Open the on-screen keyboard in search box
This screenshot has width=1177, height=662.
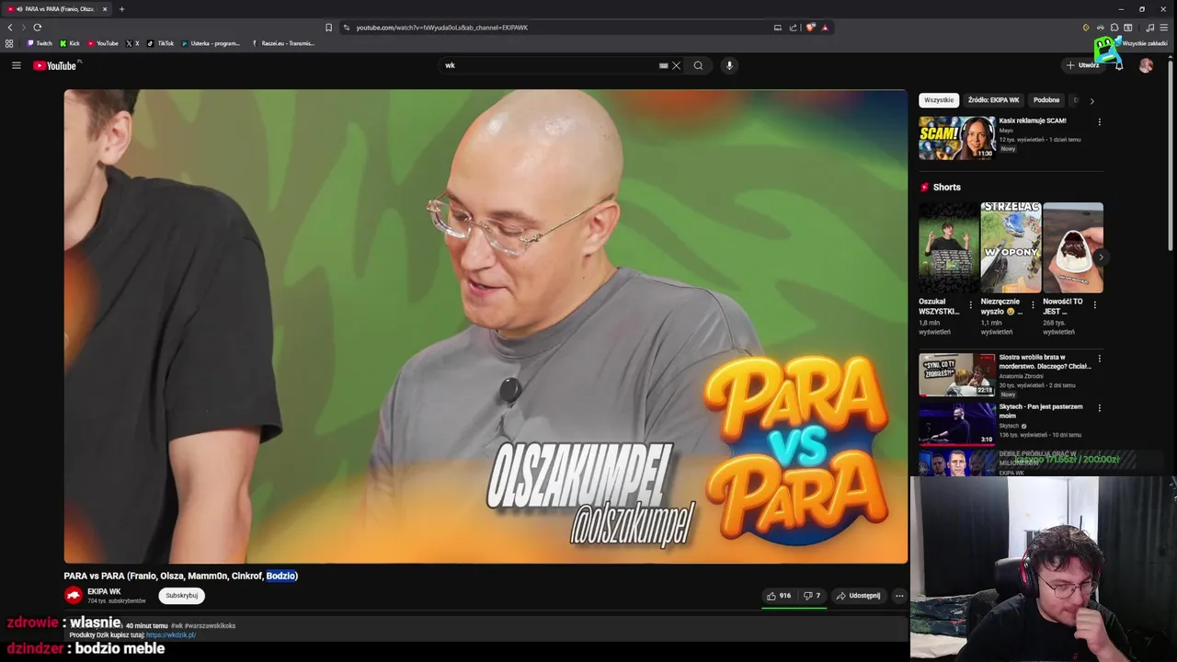[x=663, y=65]
